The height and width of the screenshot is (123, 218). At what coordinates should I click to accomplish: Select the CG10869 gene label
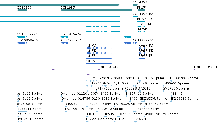24,7
